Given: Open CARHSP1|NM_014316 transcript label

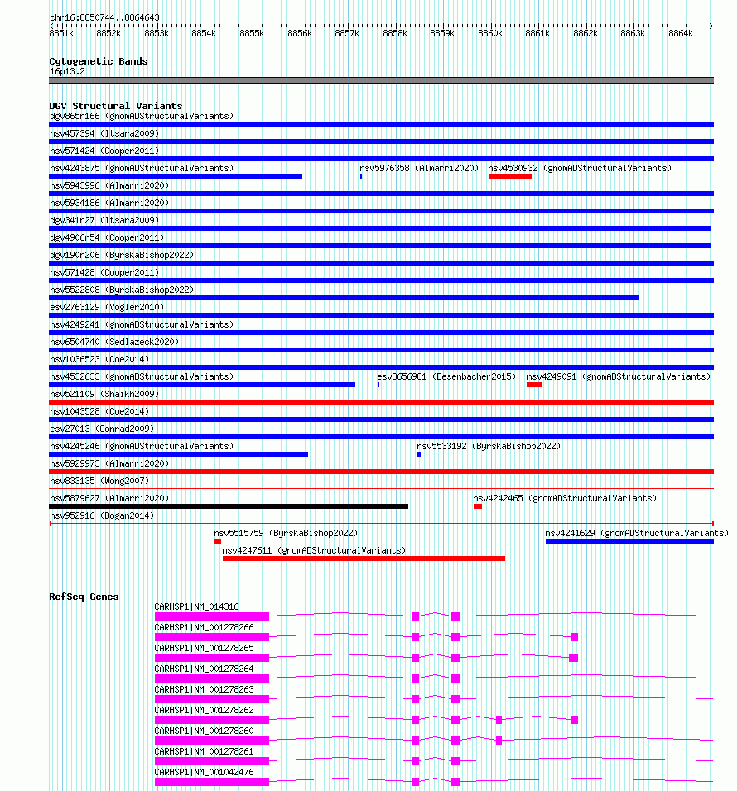Looking at the screenshot, I should [x=197, y=606].
